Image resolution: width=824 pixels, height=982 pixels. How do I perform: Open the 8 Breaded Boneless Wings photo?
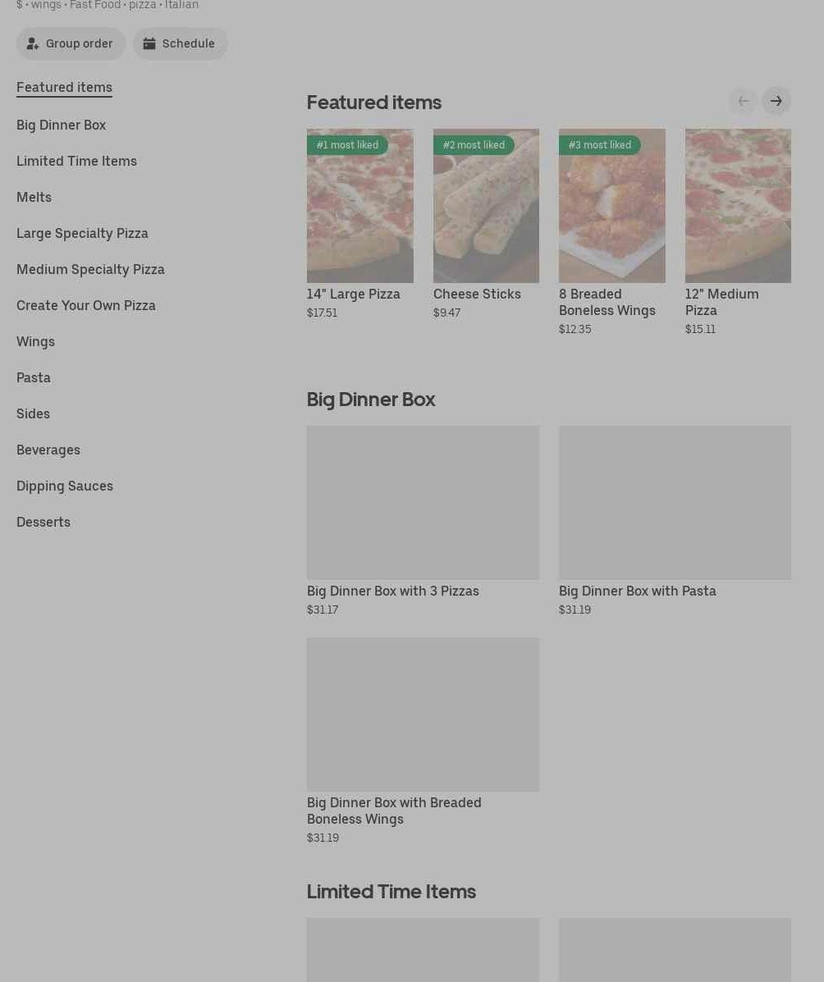tap(611, 205)
